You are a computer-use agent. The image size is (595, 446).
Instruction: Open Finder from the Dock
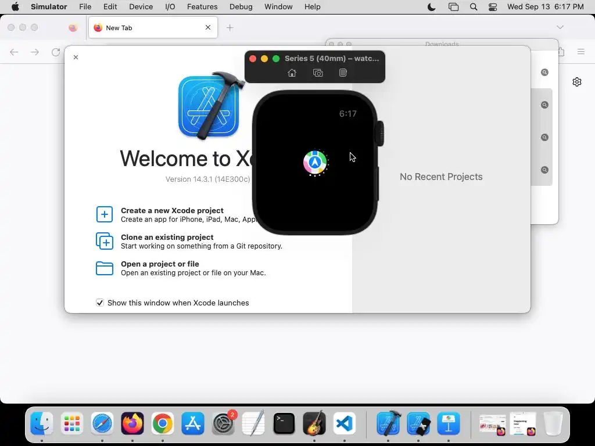point(41,423)
